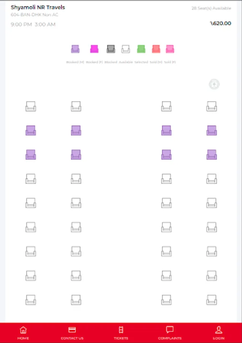Viewport: 242px width, 343px height.
Task: Click the green Selected legend seat
Action: tap(141, 49)
